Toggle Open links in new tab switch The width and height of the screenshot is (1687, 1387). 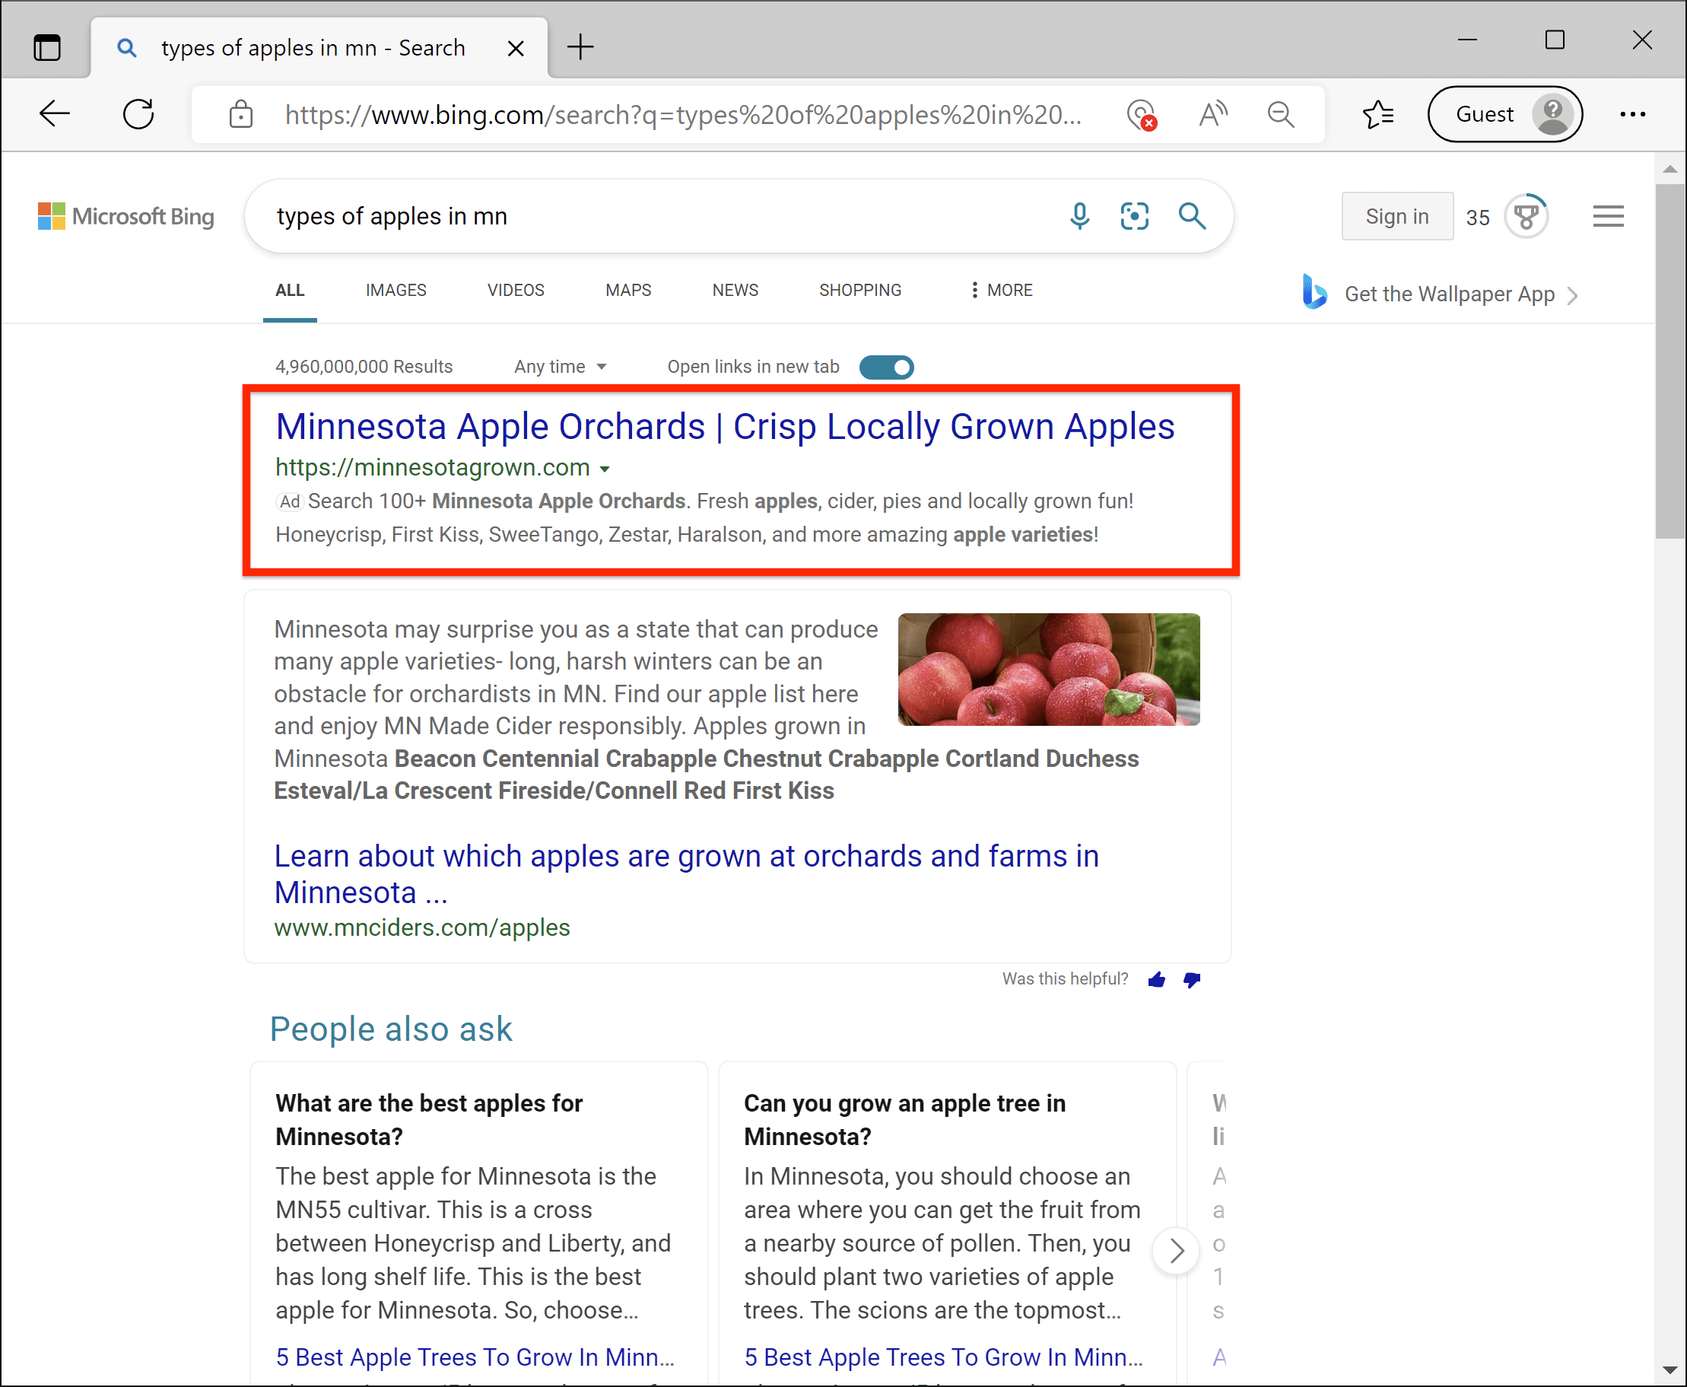pyautogui.click(x=887, y=367)
